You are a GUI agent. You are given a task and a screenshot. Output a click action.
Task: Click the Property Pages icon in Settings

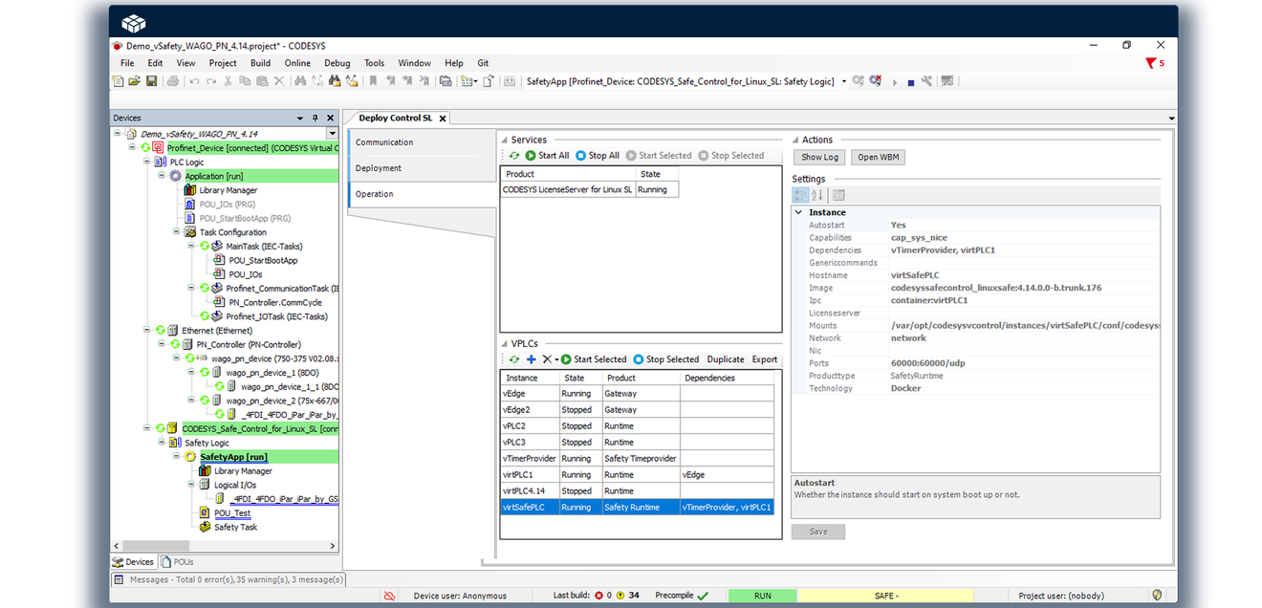838,195
